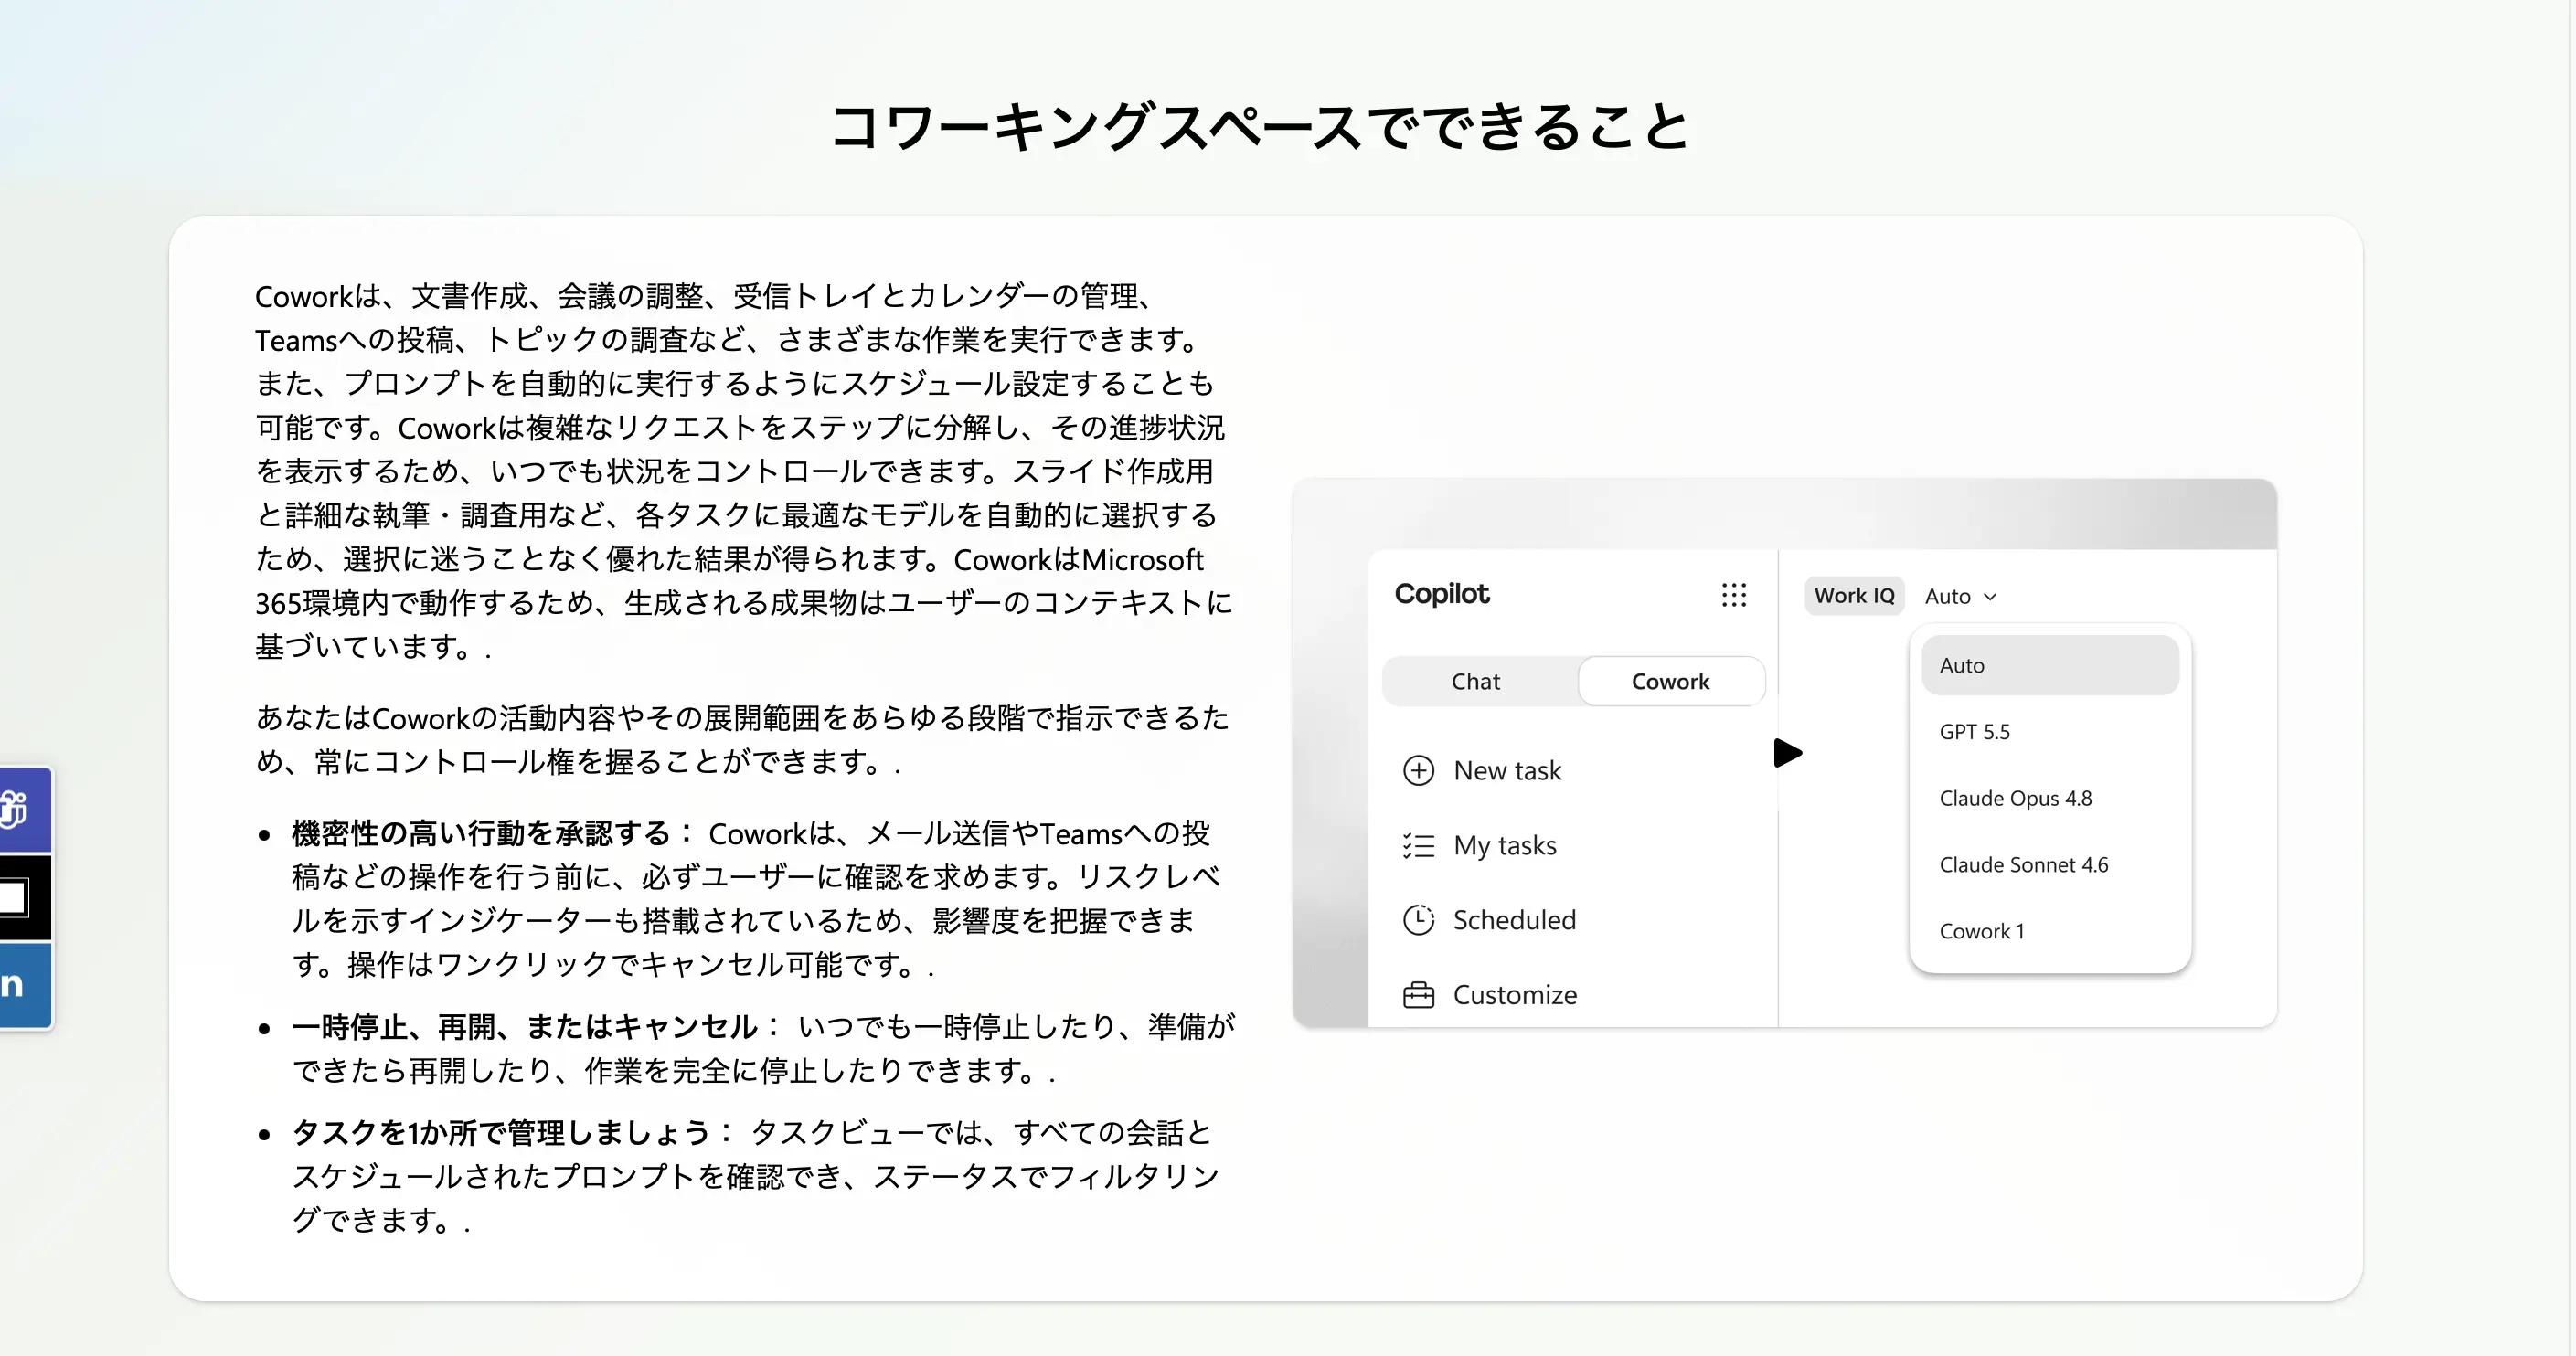This screenshot has height=1356, width=2576.
Task: Click the heading コワーキングスペースでできること
Action: tap(1261, 128)
